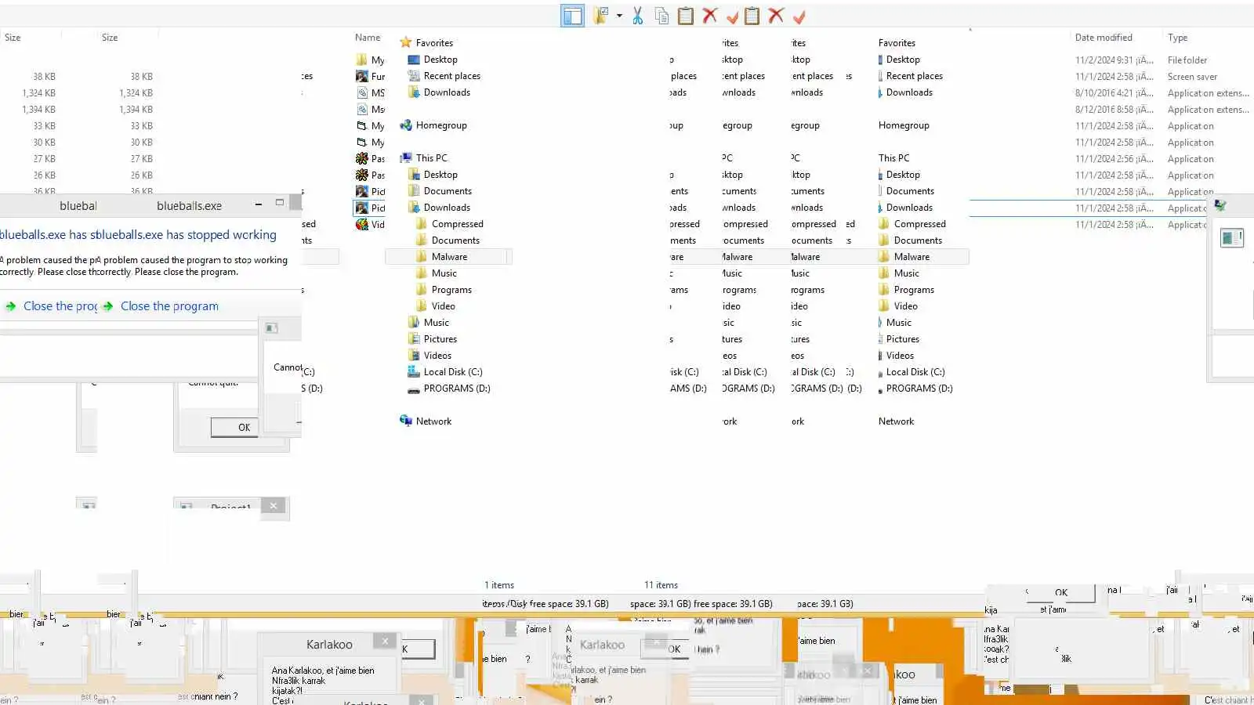Toggle the preview pane layout icon
1254x705 pixels.
click(572, 16)
